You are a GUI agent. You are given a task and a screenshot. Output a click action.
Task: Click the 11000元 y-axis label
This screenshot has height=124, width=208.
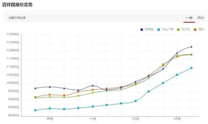coord(13,67)
